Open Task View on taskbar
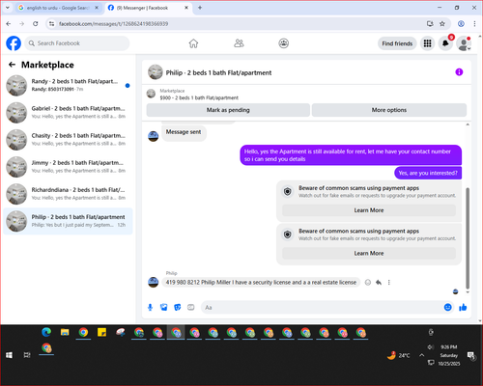This screenshot has width=483, height=386. tap(27, 355)
